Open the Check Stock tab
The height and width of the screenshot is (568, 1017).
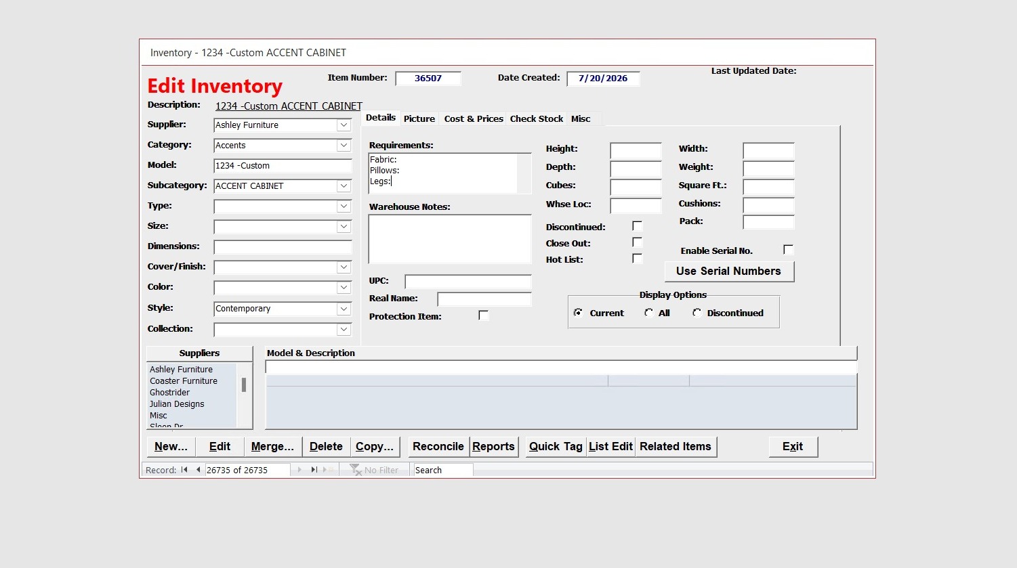pyautogui.click(x=537, y=118)
